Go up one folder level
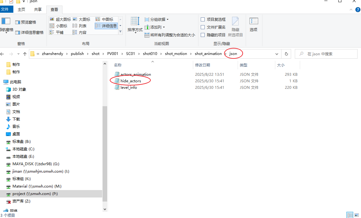 coord(25,54)
